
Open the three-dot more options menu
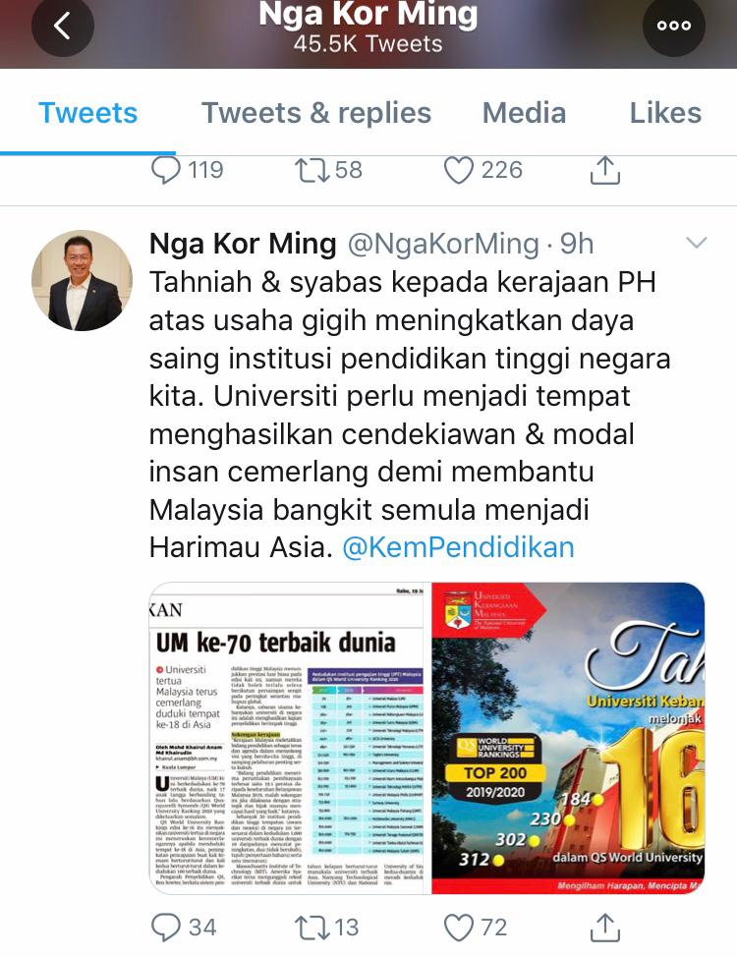click(674, 26)
